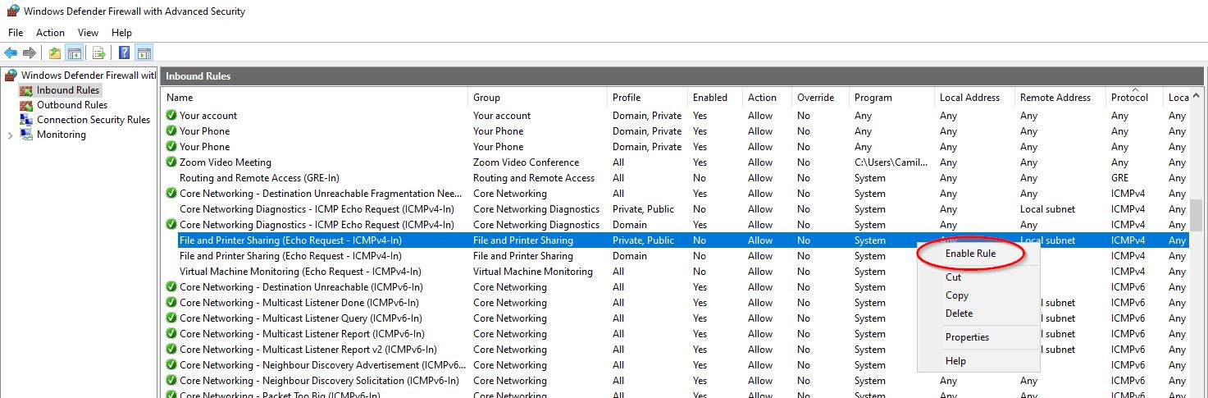Image resolution: width=1208 pixels, height=398 pixels.
Task: Click green check icon beside Your account
Action: (x=171, y=116)
